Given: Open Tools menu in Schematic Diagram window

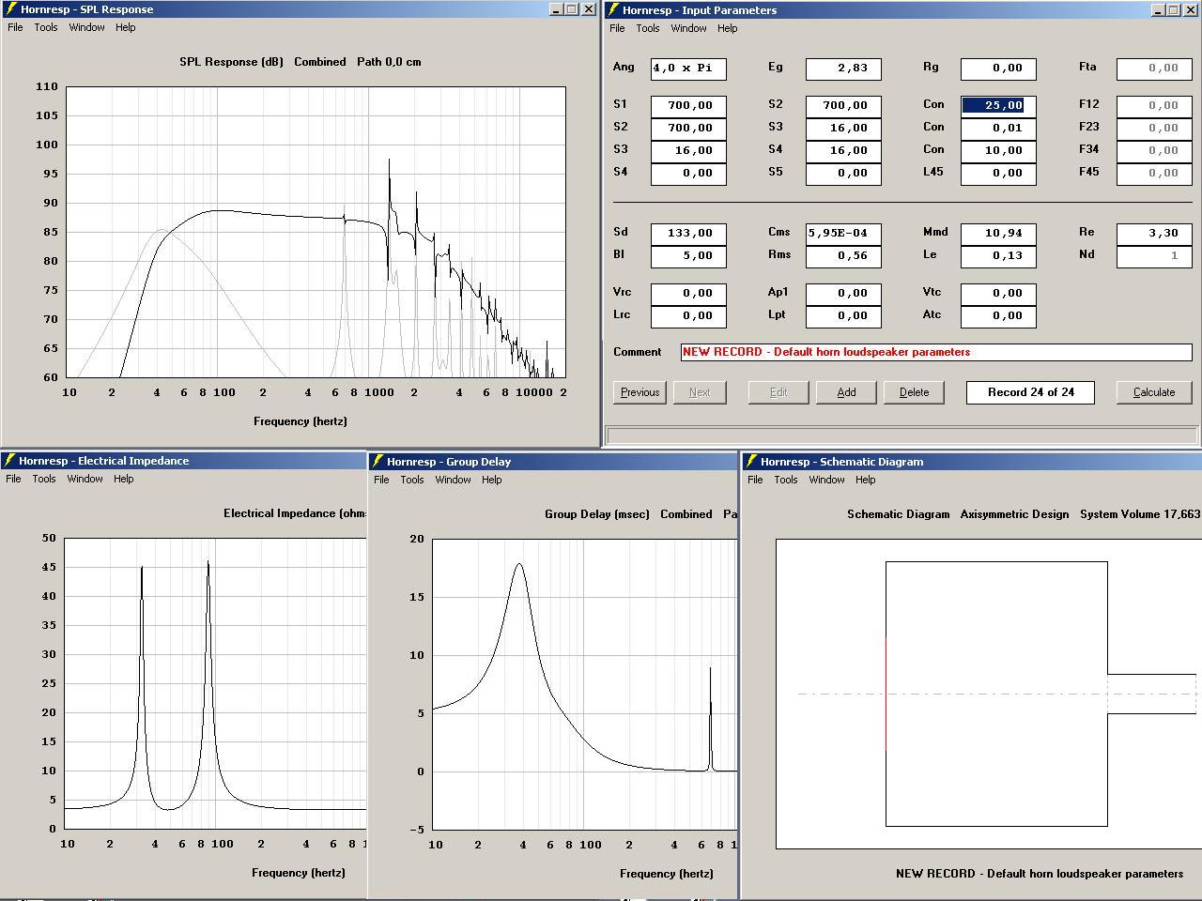Looking at the screenshot, I should [x=786, y=480].
